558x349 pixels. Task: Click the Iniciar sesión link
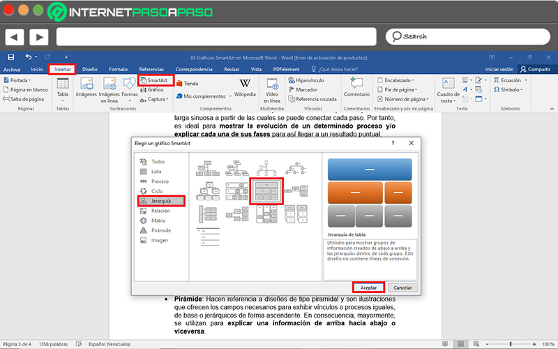pyautogui.click(x=499, y=69)
